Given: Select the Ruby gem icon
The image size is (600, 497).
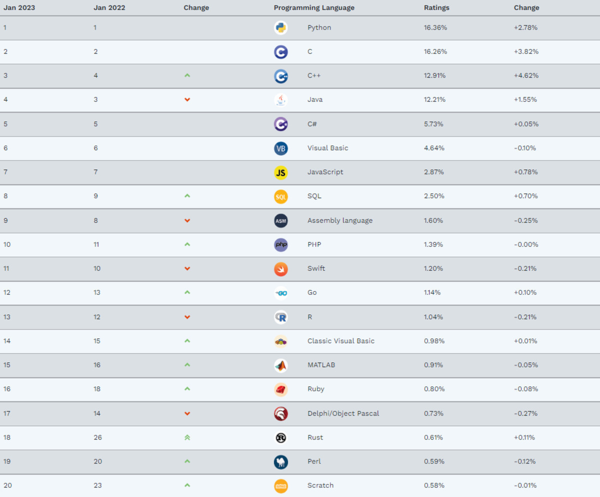Looking at the screenshot, I should pyautogui.click(x=281, y=389).
